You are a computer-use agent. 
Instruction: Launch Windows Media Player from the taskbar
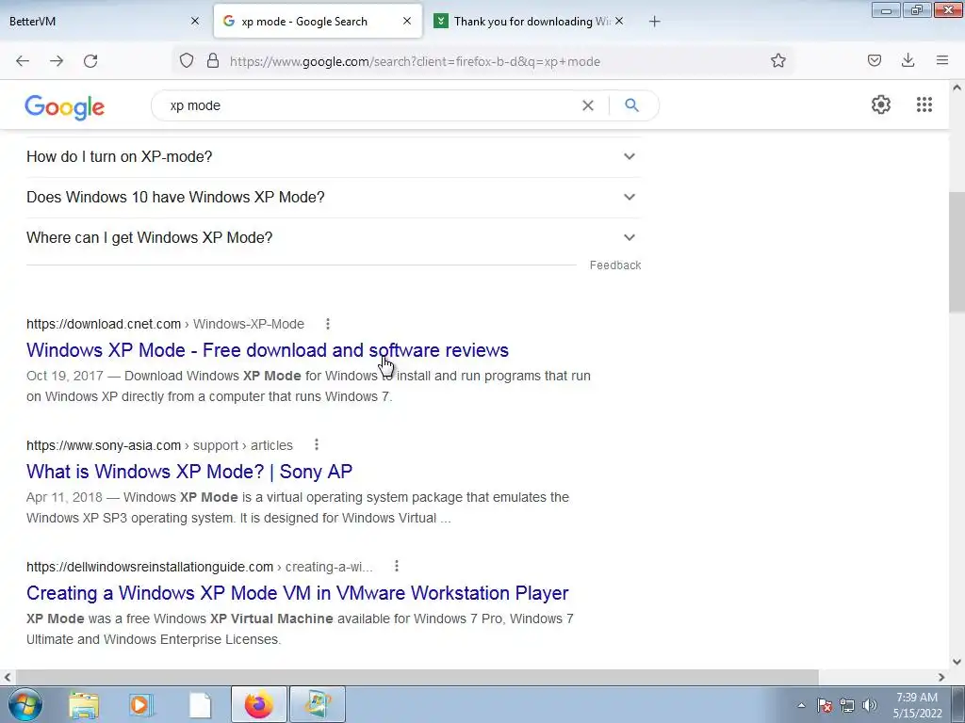pos(141,704)
